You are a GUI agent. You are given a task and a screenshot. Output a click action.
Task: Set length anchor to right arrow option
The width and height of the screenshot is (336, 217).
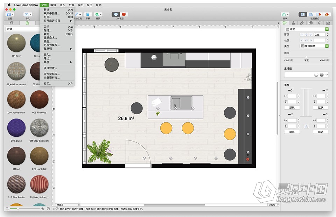point(311,40)
